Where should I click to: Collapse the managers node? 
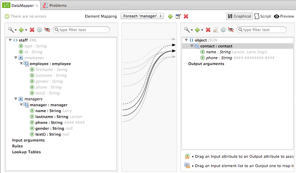pos(16,99)
